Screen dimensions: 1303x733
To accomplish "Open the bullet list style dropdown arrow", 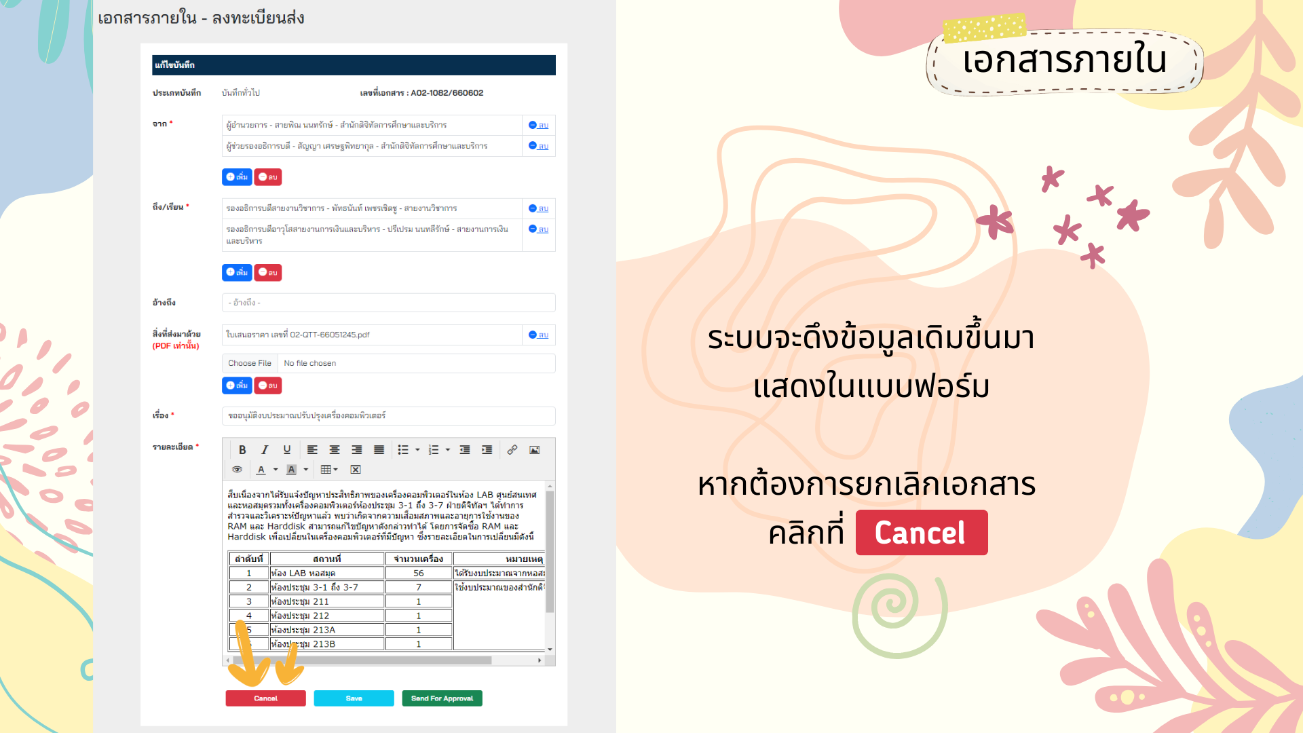I will coord(417,450).
